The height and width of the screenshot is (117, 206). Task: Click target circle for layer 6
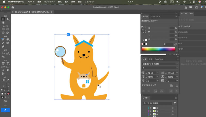173,108
